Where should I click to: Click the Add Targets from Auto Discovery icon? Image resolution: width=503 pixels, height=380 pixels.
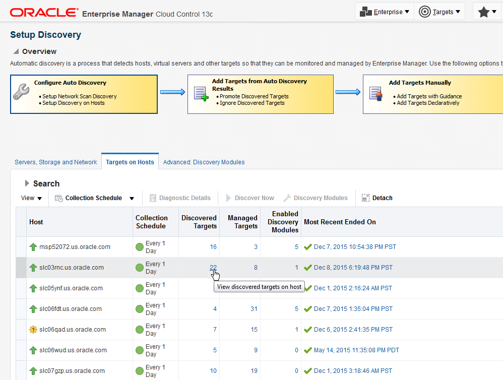(x=201, y=94)
